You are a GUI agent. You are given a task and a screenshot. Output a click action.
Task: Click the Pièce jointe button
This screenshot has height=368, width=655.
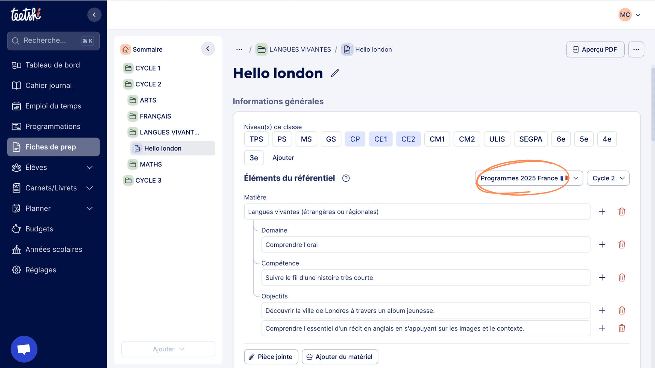(271, 357)
